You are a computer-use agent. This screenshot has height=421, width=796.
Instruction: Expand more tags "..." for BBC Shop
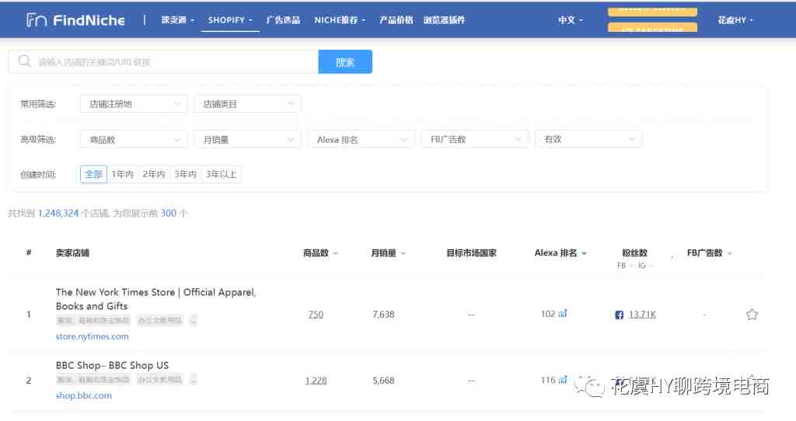193,380
